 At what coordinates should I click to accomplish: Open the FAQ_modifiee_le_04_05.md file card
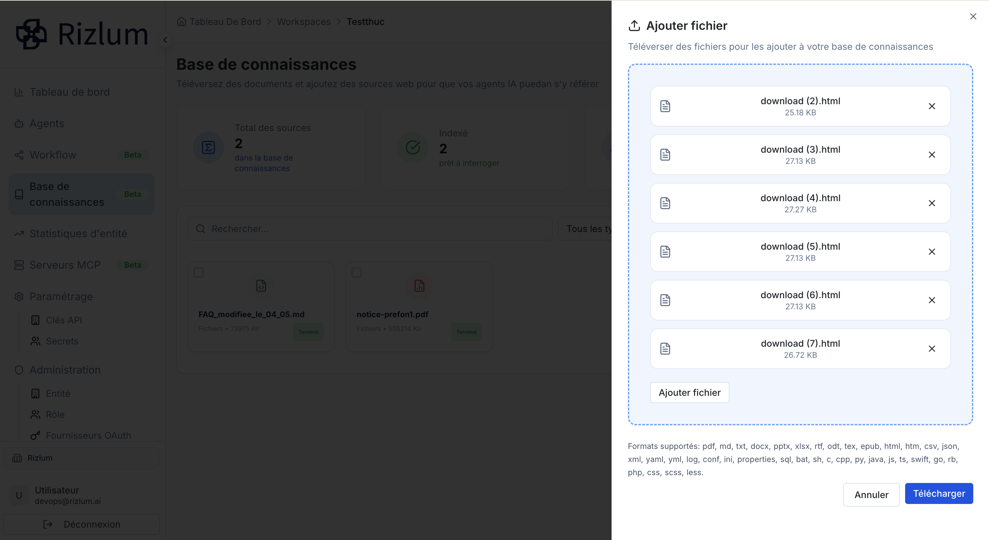(261, 307)
